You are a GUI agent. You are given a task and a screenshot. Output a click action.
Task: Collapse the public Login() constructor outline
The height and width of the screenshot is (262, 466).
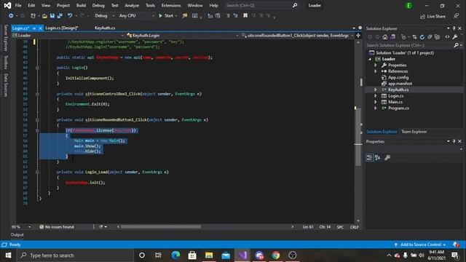37,68
